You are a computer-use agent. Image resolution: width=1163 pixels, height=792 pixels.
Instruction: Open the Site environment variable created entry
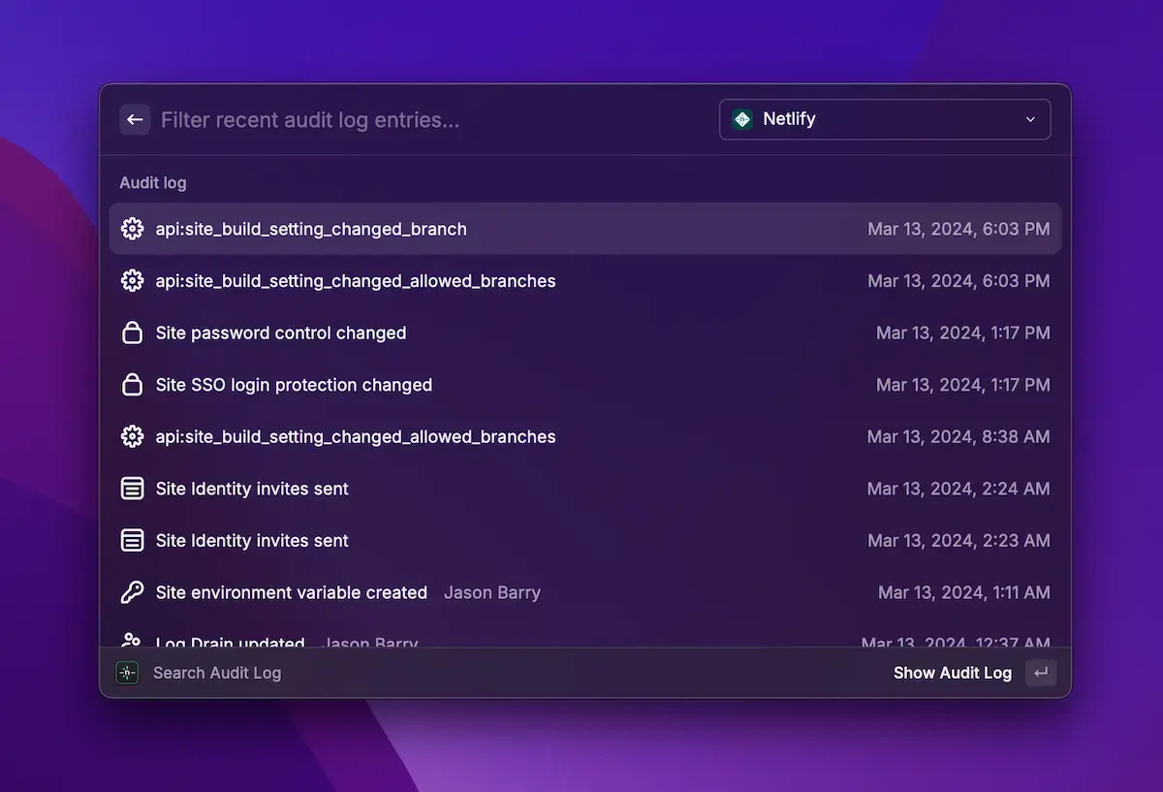pyautogui.click(x=291, y=592)
